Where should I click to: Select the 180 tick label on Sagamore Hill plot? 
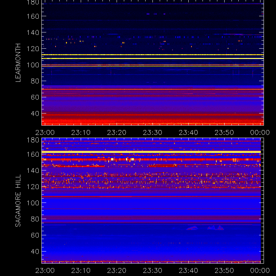pyautogui.click(x=33, y=140)
